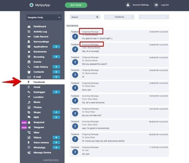Open Dashboard icon in sidebar
The height and width of the screenshot is (163, 189).
(29, 27)
